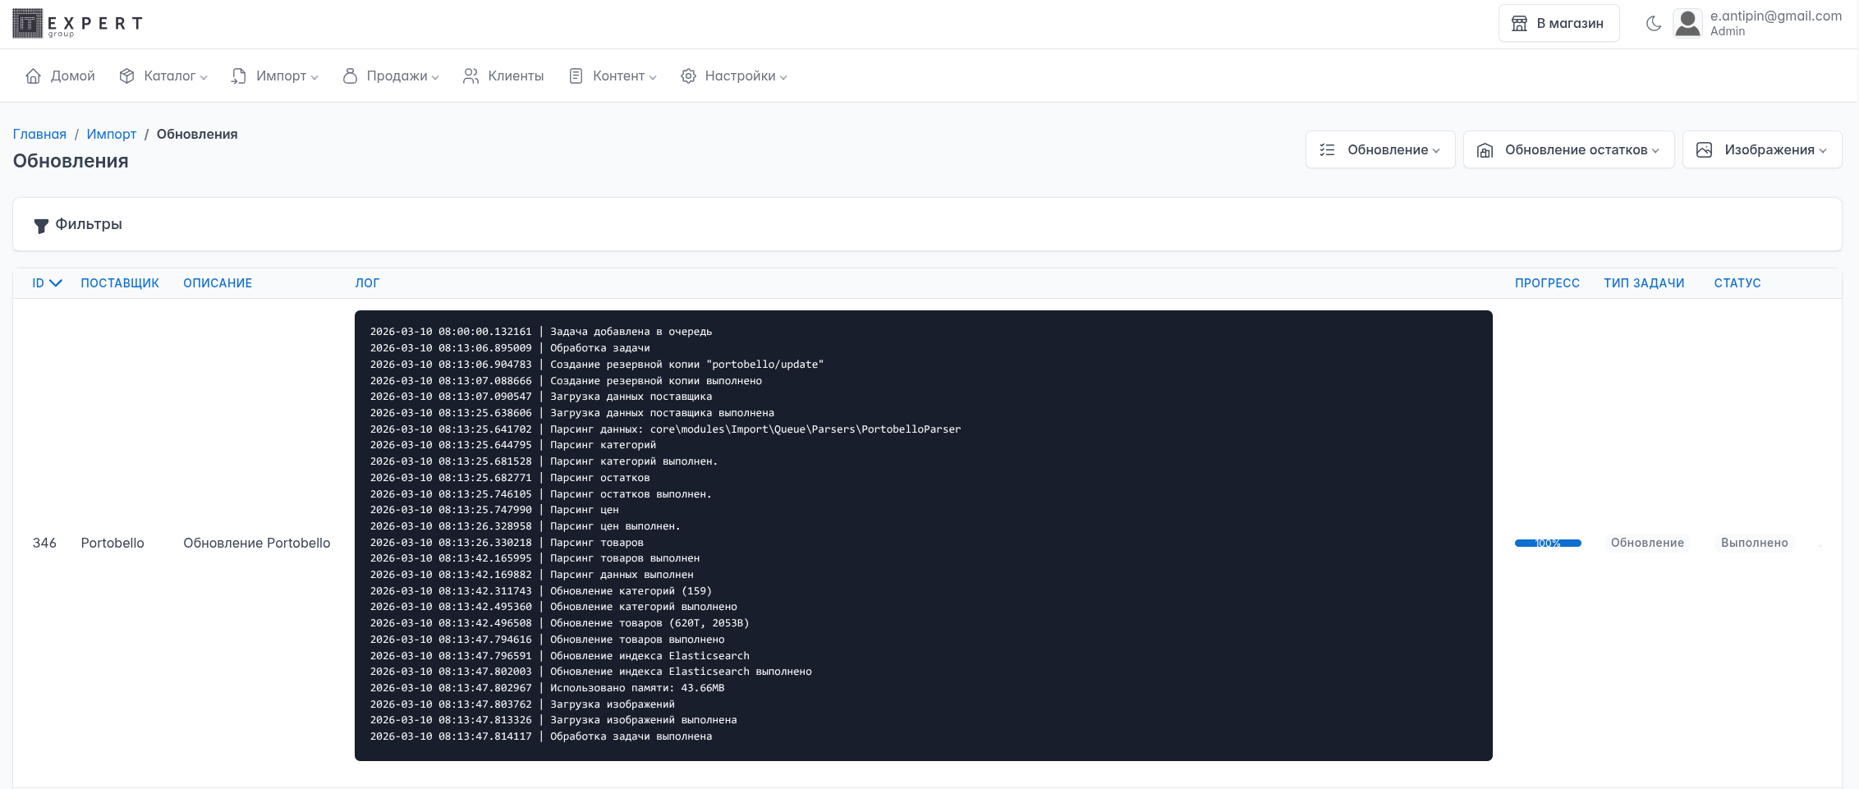Viewport: 1859px width, 789px height.
Task: Click the Sales bag icon
Action: (x=350, y=76)
